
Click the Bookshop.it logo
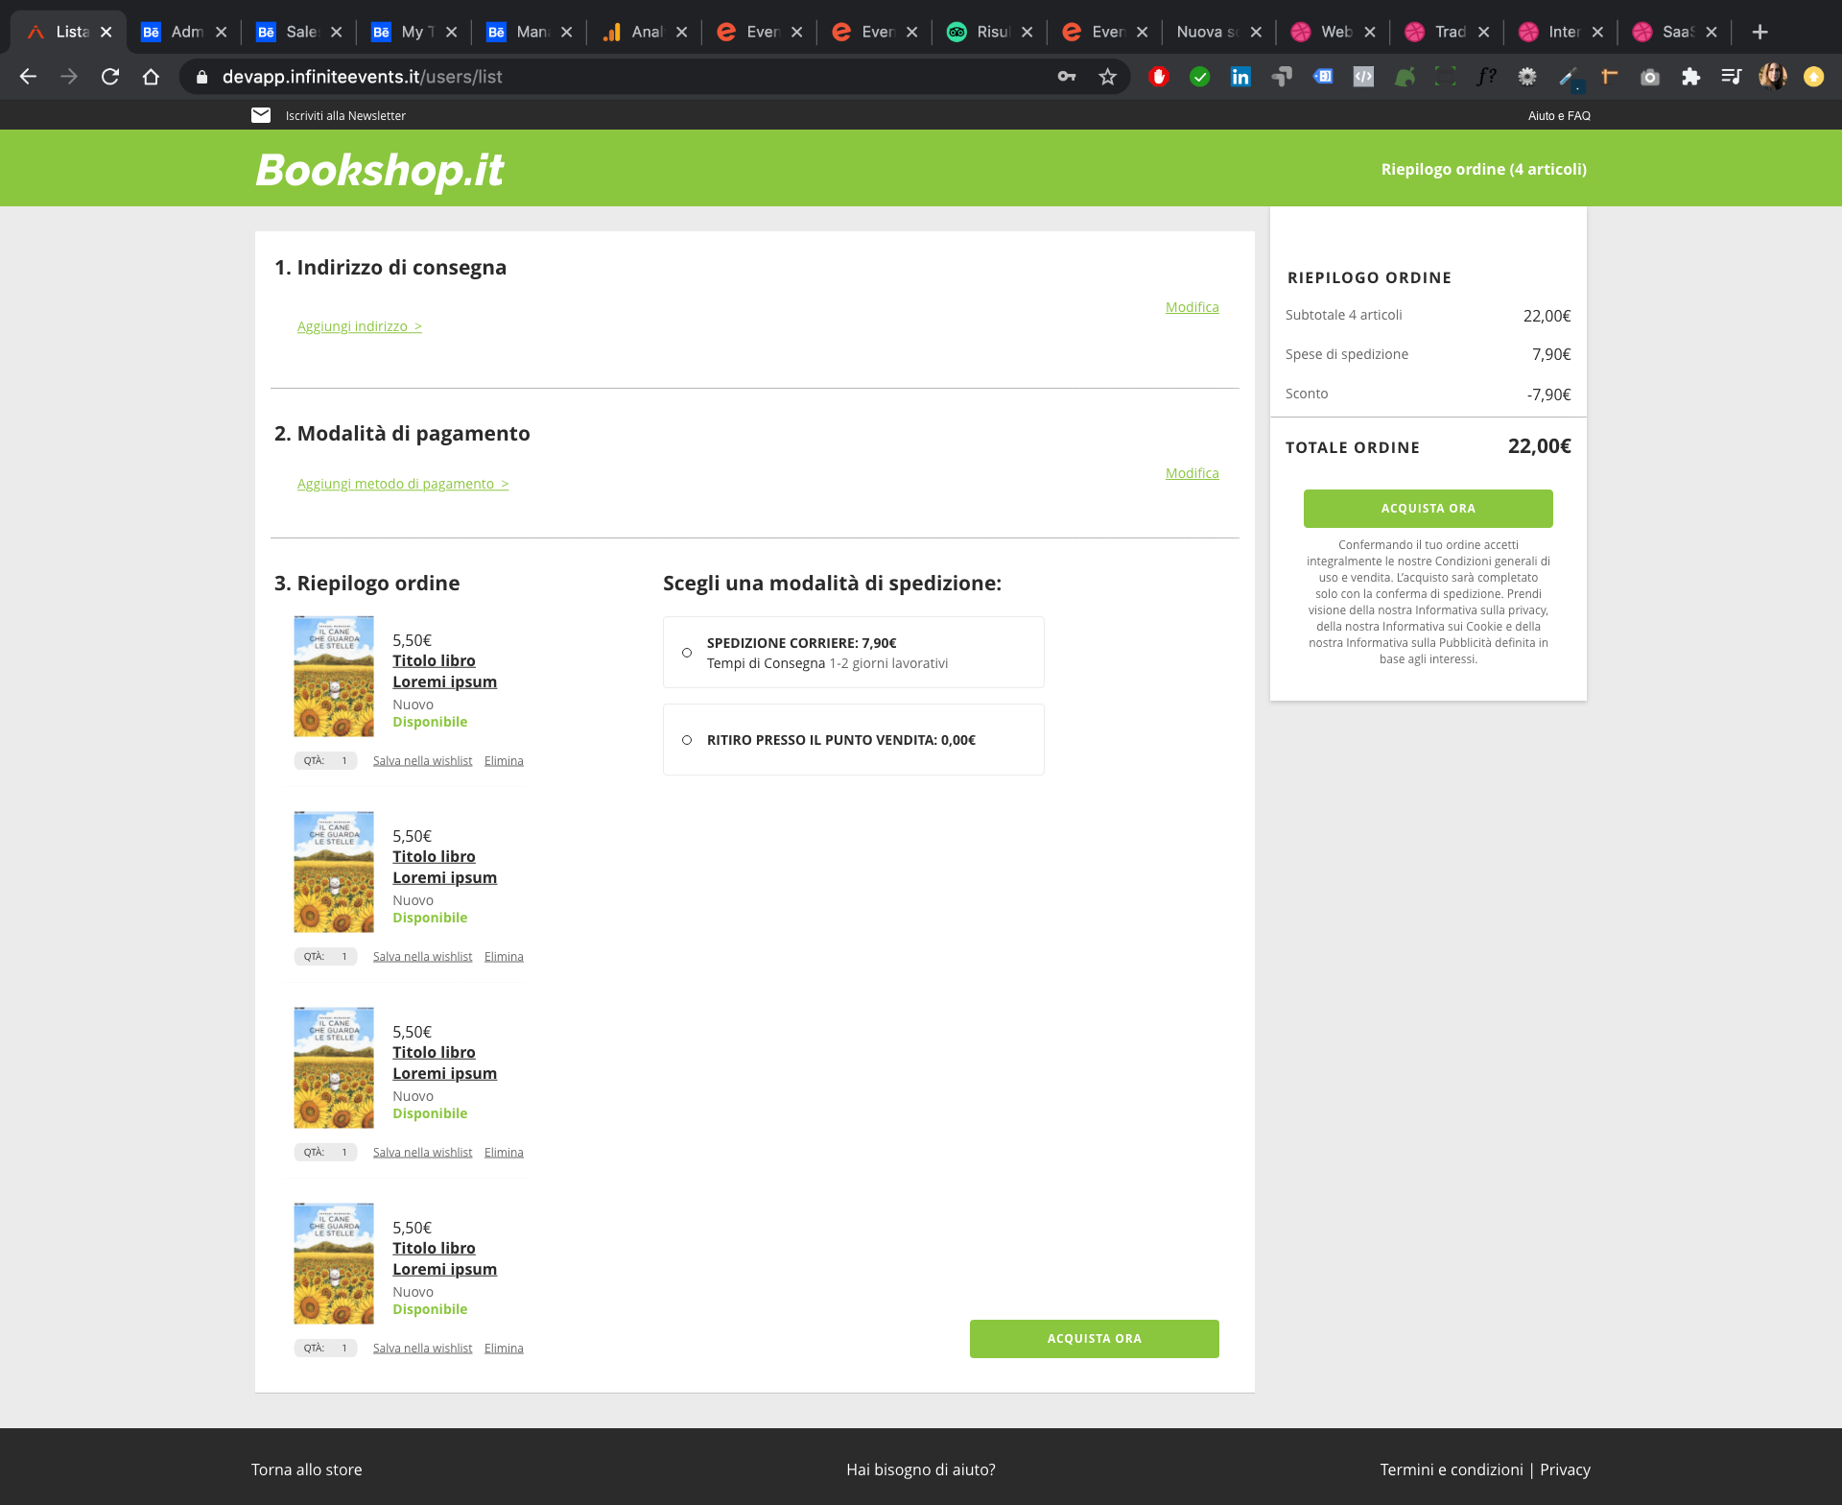point(379,170)
